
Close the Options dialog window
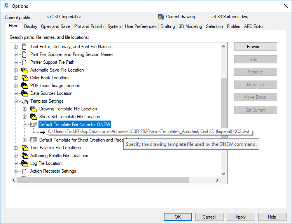tap(286, 6)
